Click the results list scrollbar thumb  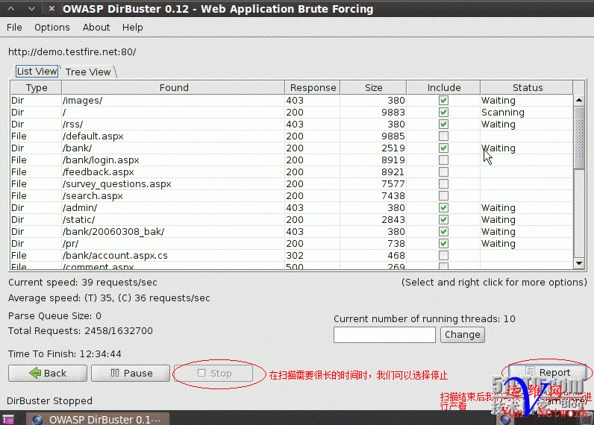[579, 138]
